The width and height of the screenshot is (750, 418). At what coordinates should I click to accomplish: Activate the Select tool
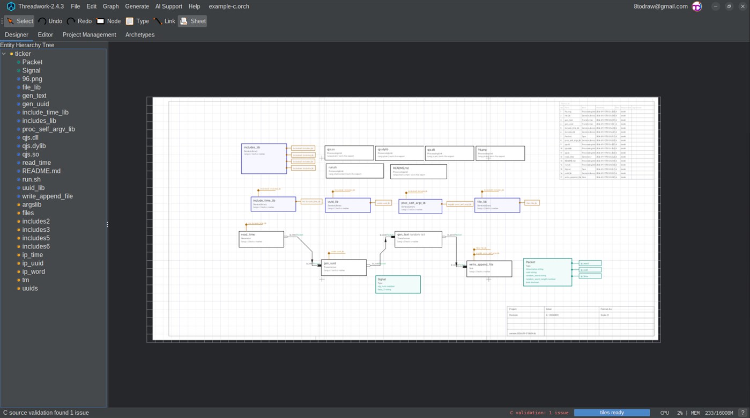(20, 21)
